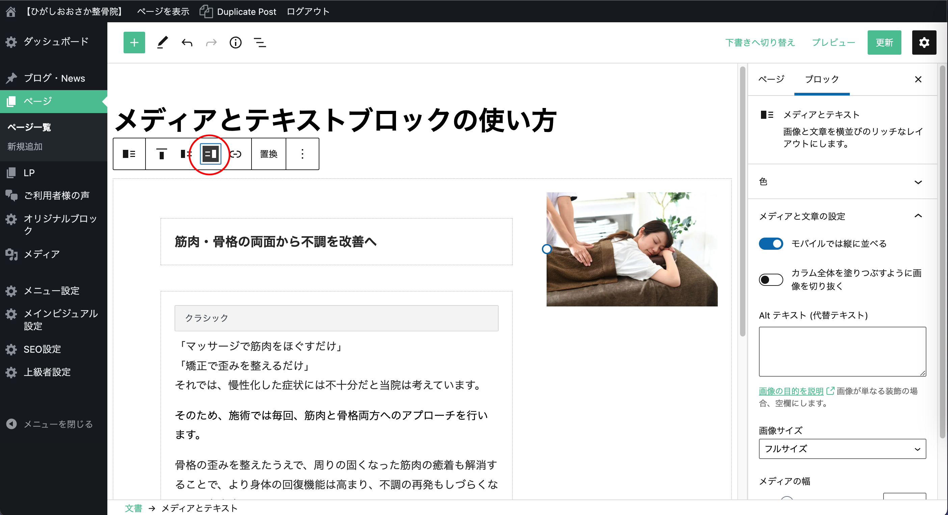Select the pencil edit tools icon
This screenshot has width=948, height=515.
(x=162, y=43)
